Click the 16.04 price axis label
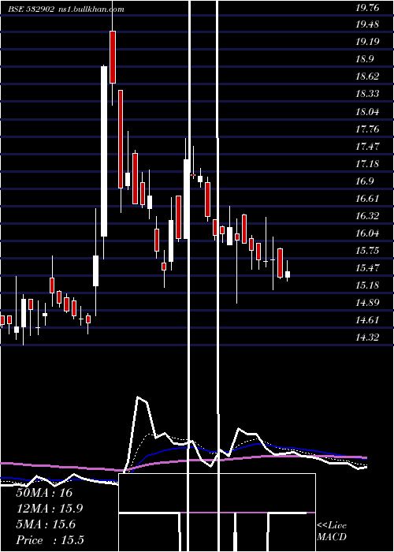Viewport: 394px width, 552px height. tap(367, 233)
